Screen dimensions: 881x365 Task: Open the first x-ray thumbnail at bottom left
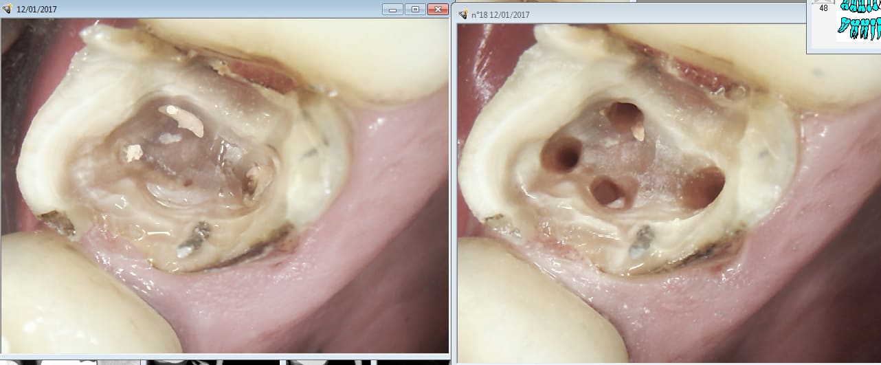[x=69, y=362]
